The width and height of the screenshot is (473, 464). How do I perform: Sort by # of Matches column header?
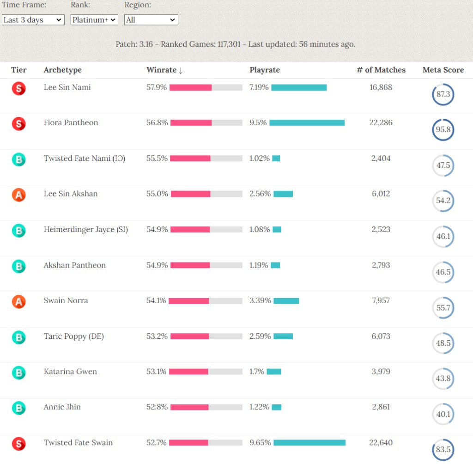point(381,70)
